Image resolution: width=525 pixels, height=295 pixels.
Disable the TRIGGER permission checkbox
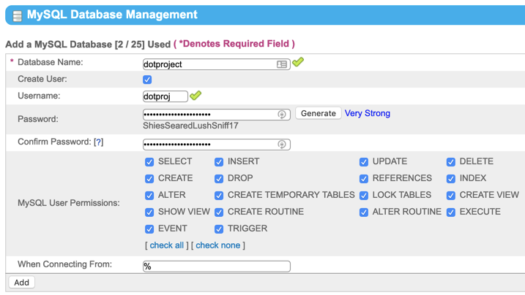(x=219, y=229)
